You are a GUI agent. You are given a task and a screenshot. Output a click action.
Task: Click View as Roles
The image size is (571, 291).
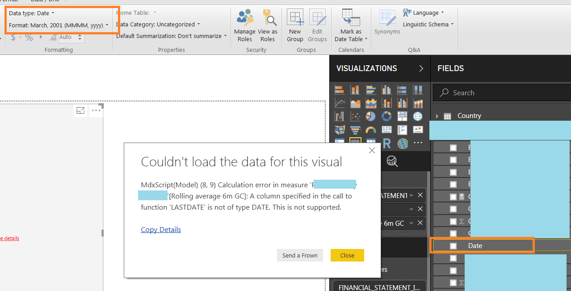pyautogui.click(x=268, y=26)
